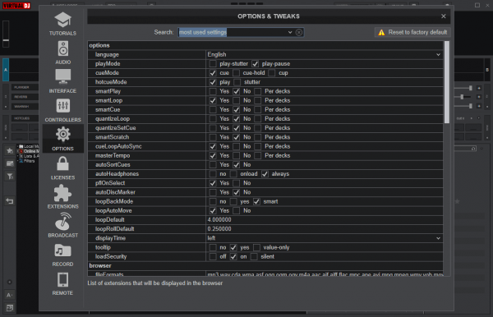Enable Yes for autoDiscMarker
The image size is (493, 317).
pos(213,192)
